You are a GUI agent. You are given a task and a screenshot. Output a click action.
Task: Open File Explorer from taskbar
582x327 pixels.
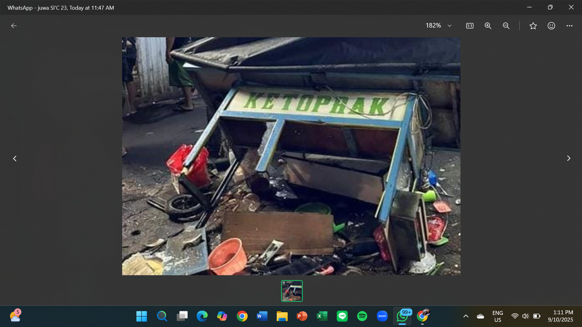(x=282, y=316)
